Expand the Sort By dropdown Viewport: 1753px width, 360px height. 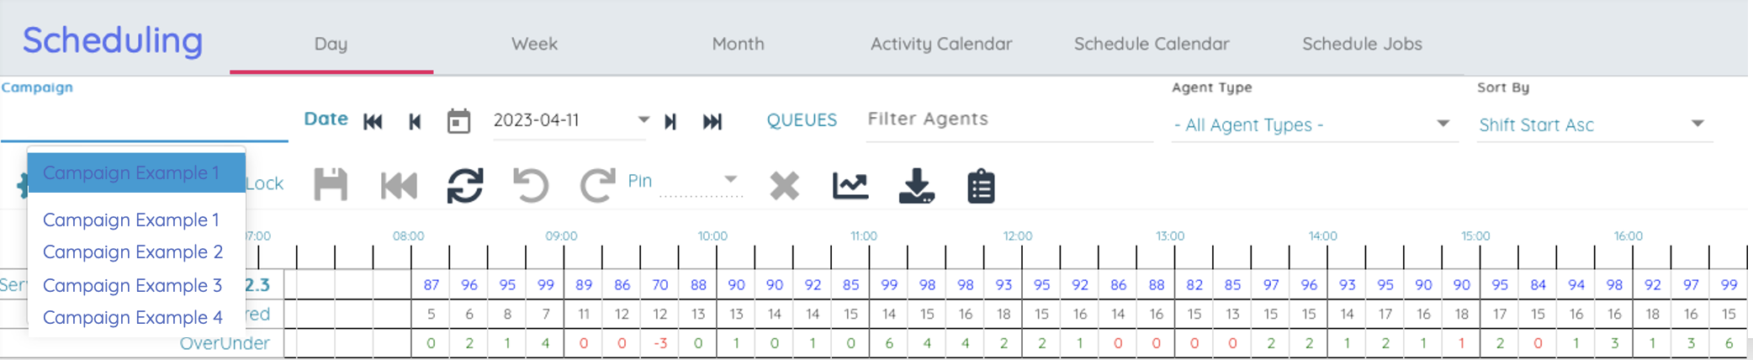click(x=1697, y=124)
